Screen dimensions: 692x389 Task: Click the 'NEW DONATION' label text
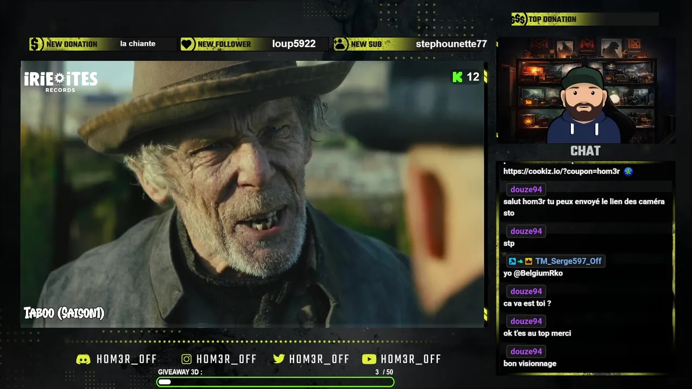click(x=72, y=44)
